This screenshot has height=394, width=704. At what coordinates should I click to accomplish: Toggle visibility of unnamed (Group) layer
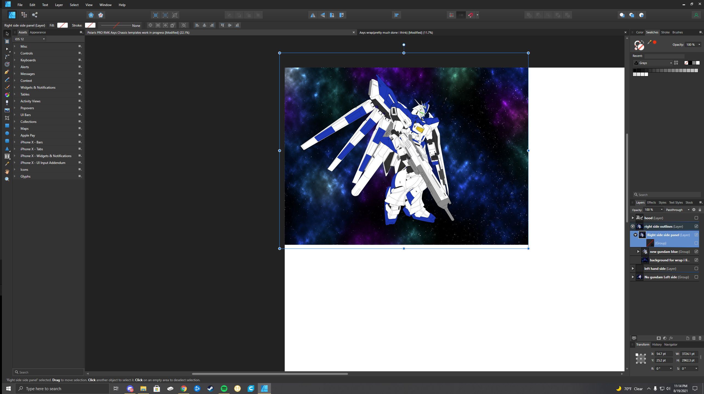pos(696,243)
